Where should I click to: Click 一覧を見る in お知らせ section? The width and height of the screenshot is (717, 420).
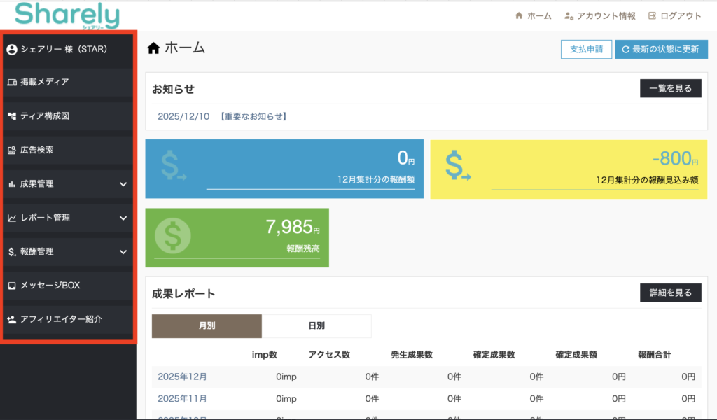point(670,88)
